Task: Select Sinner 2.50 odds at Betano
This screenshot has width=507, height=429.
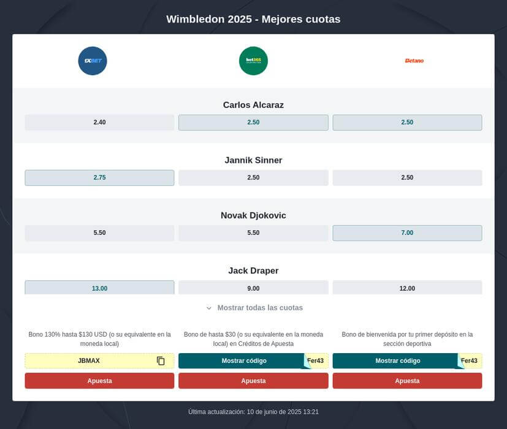Action: (407, 177)
